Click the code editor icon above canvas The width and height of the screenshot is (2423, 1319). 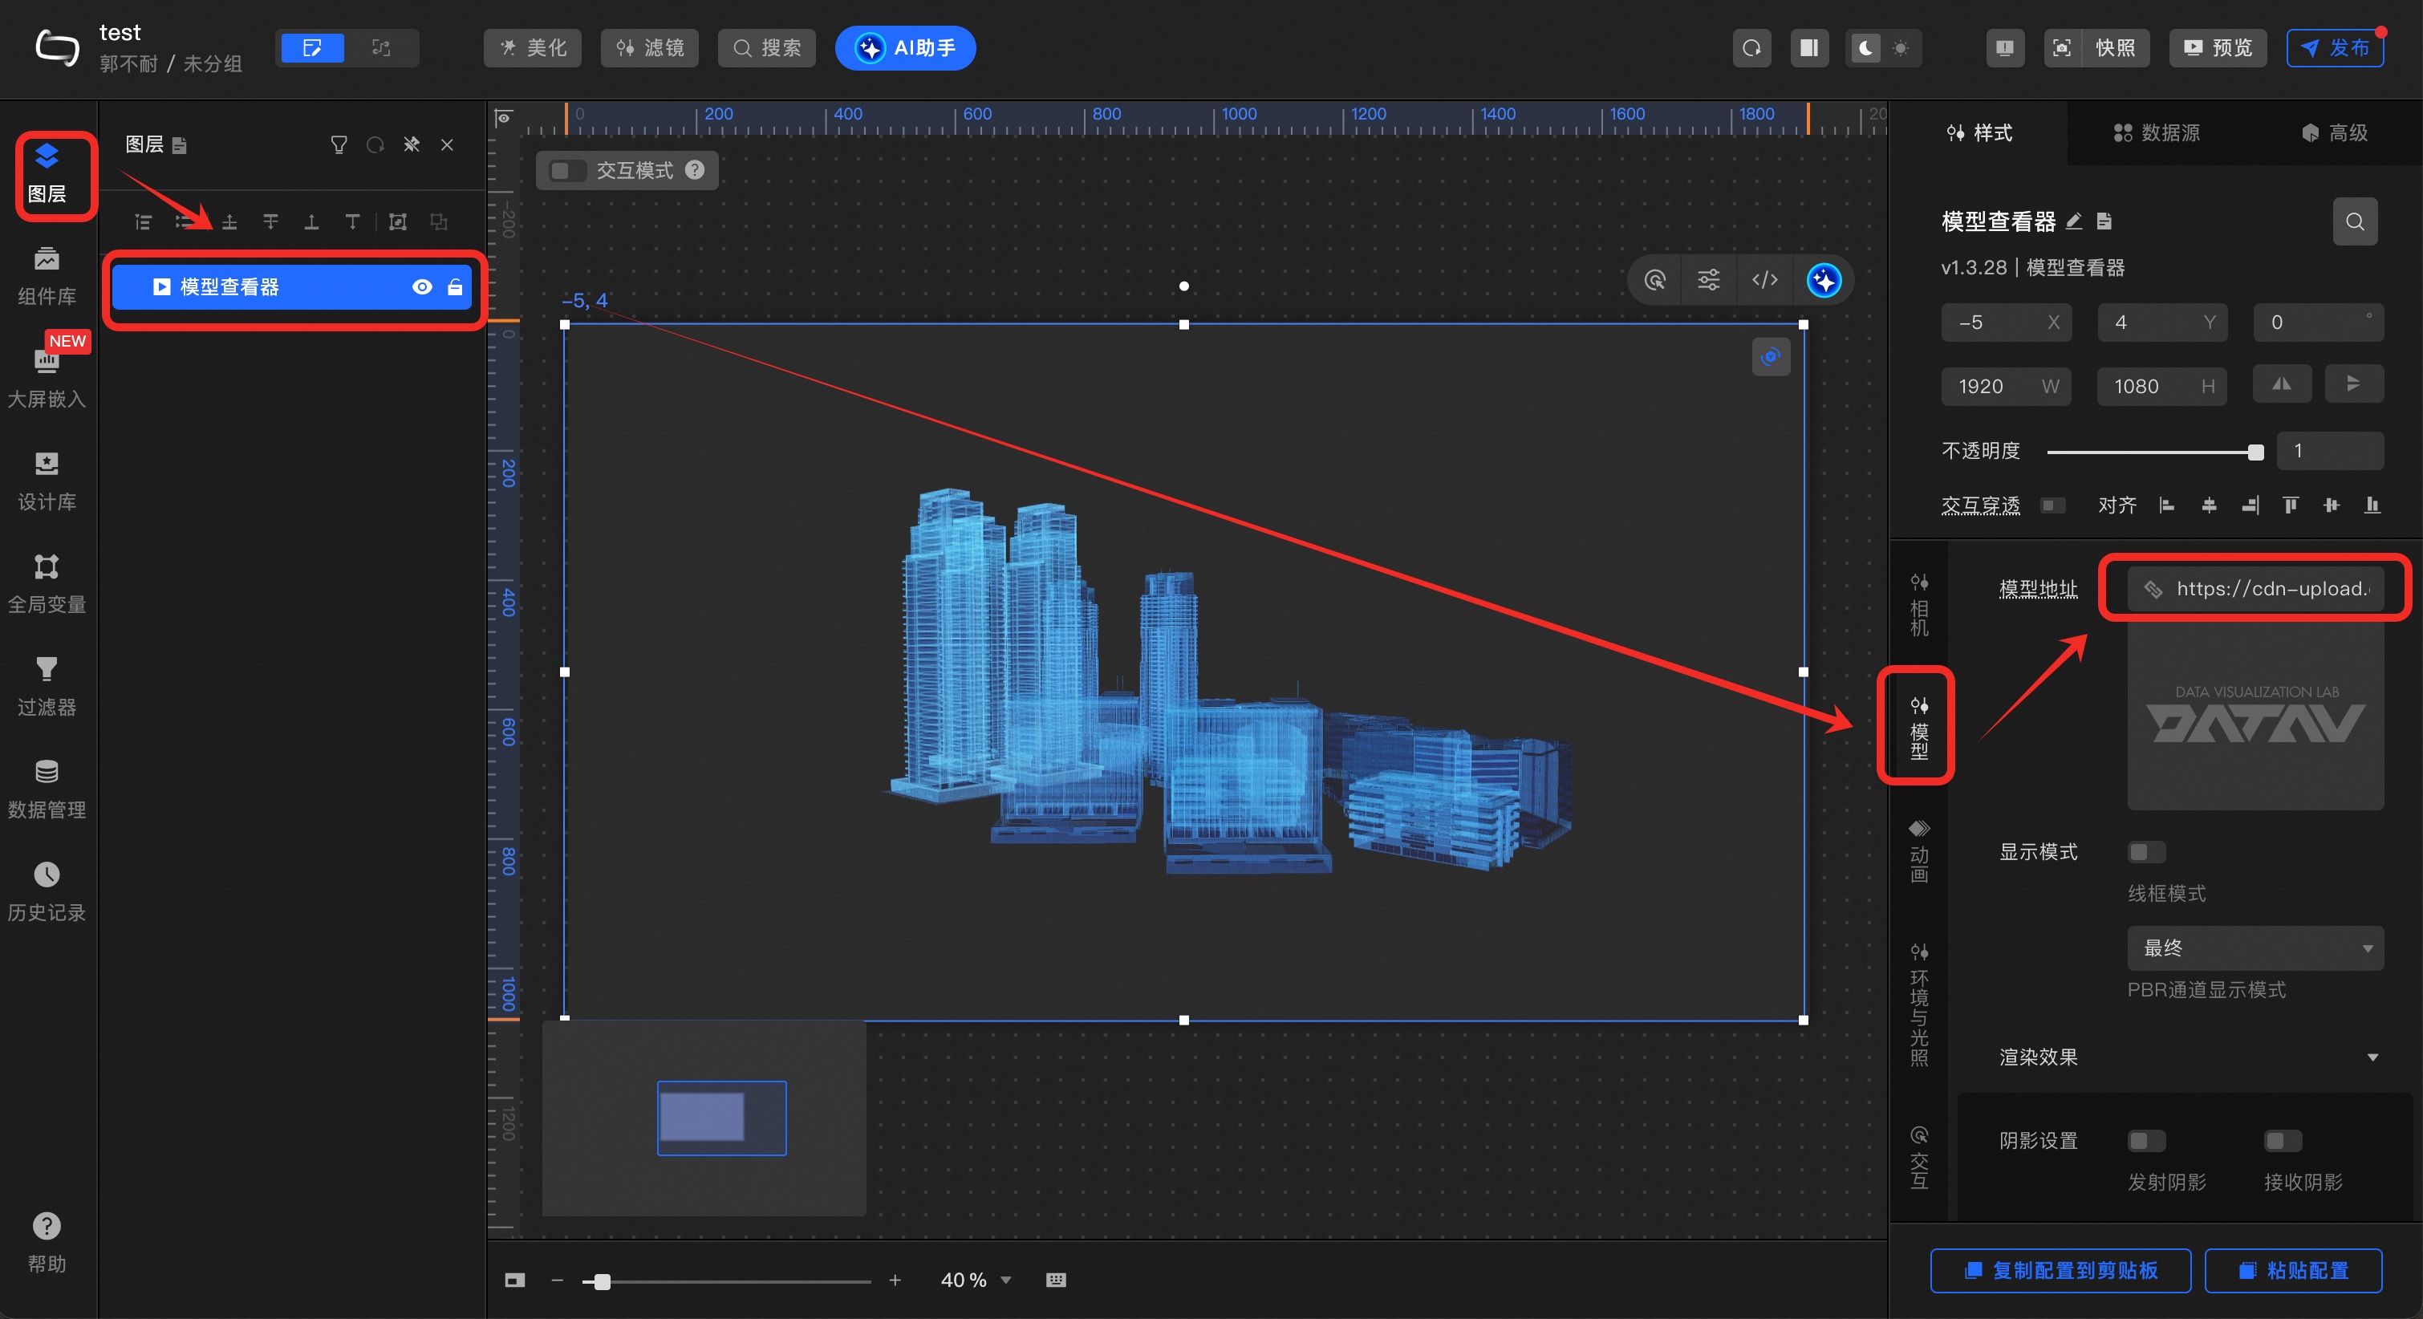tap(1764, 280)
